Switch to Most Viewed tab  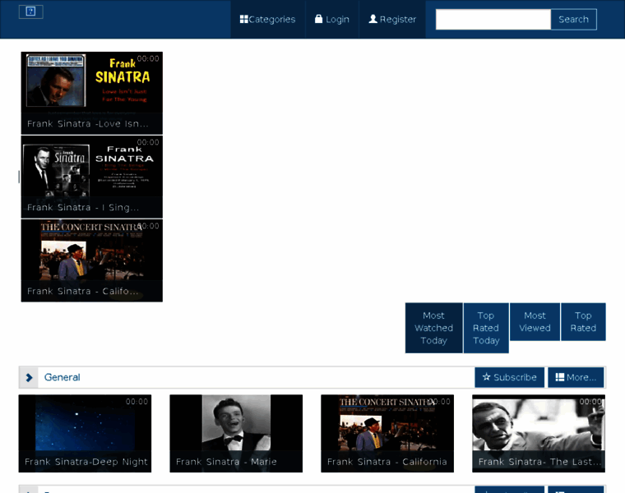535,322
